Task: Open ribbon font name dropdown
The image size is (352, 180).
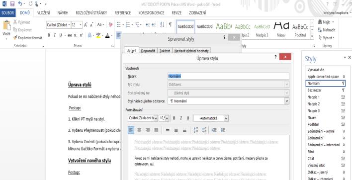Action: point(69,25)
